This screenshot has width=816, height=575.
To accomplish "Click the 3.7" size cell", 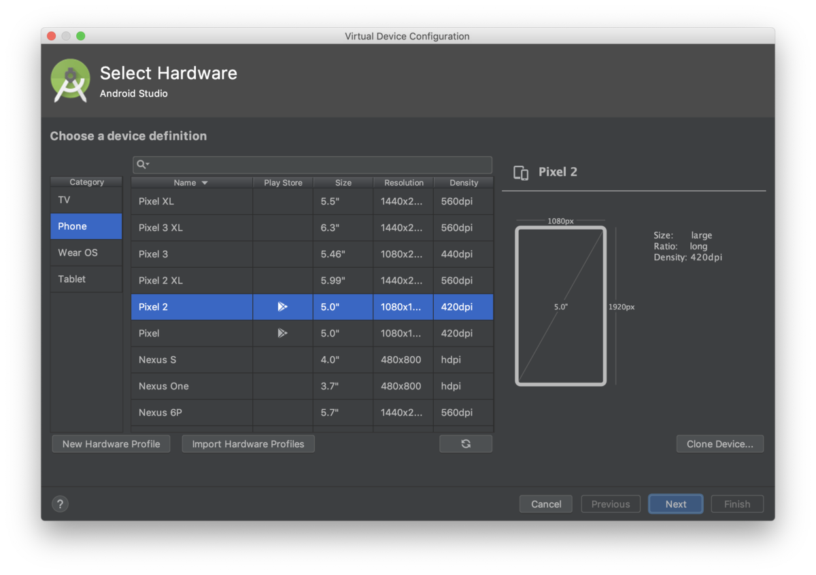I will pyautogui.click(x=343, y=386).
